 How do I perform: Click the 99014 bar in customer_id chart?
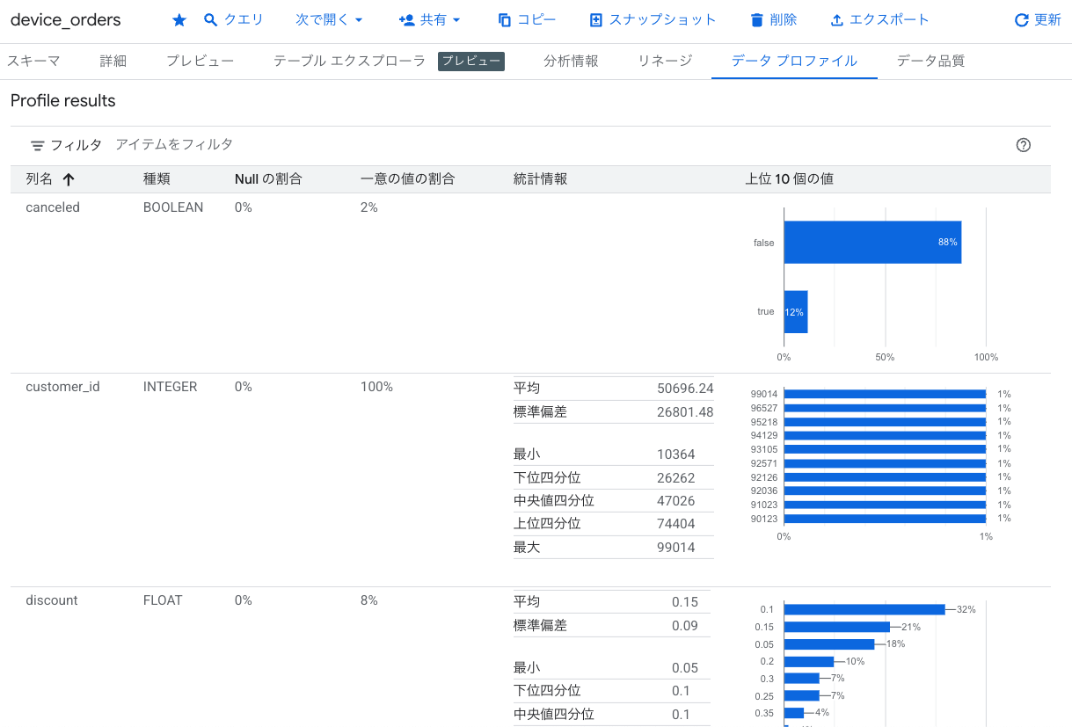coord(885,394)
